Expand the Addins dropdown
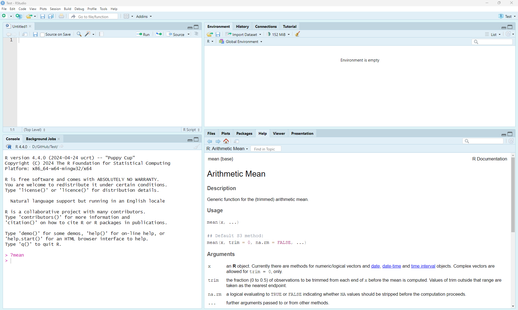The width and height of the screenshot is (518, 310). pyautogui.click(x=144, y=16)
